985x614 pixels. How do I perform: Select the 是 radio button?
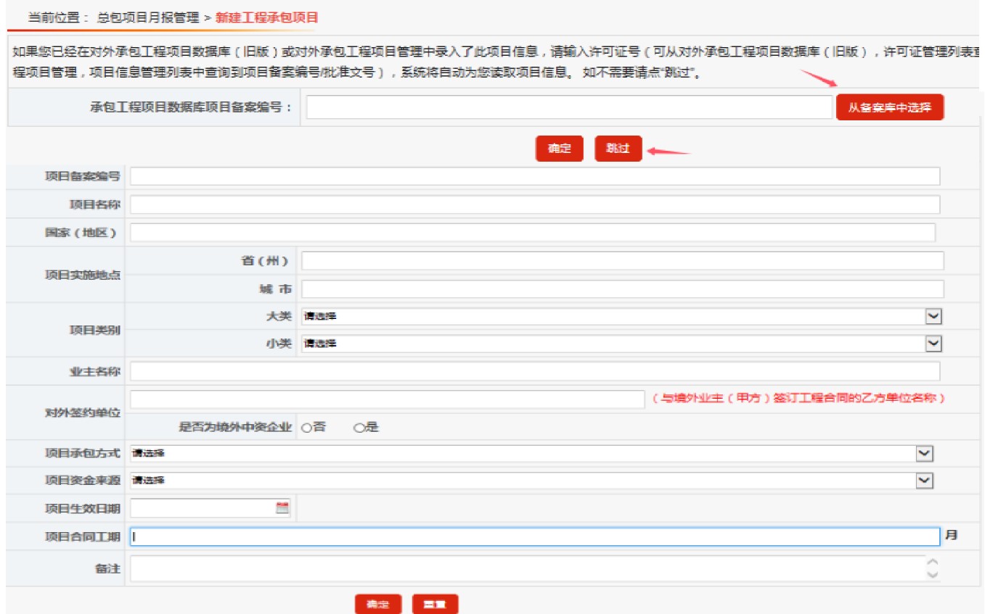point(359,428)
